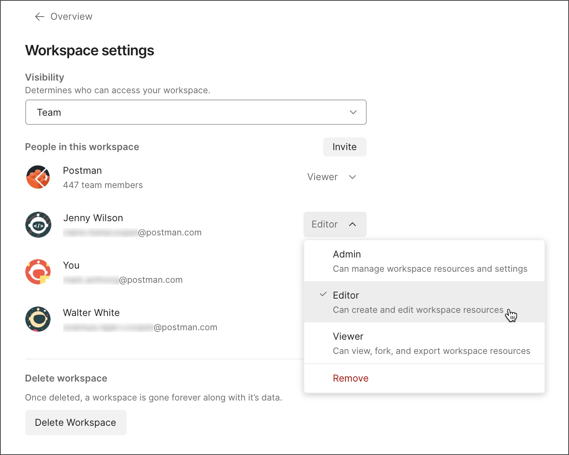Viewport: 569px width, 455px height.
Task: Click the Postman team avatar
Action: click(38, 177)
